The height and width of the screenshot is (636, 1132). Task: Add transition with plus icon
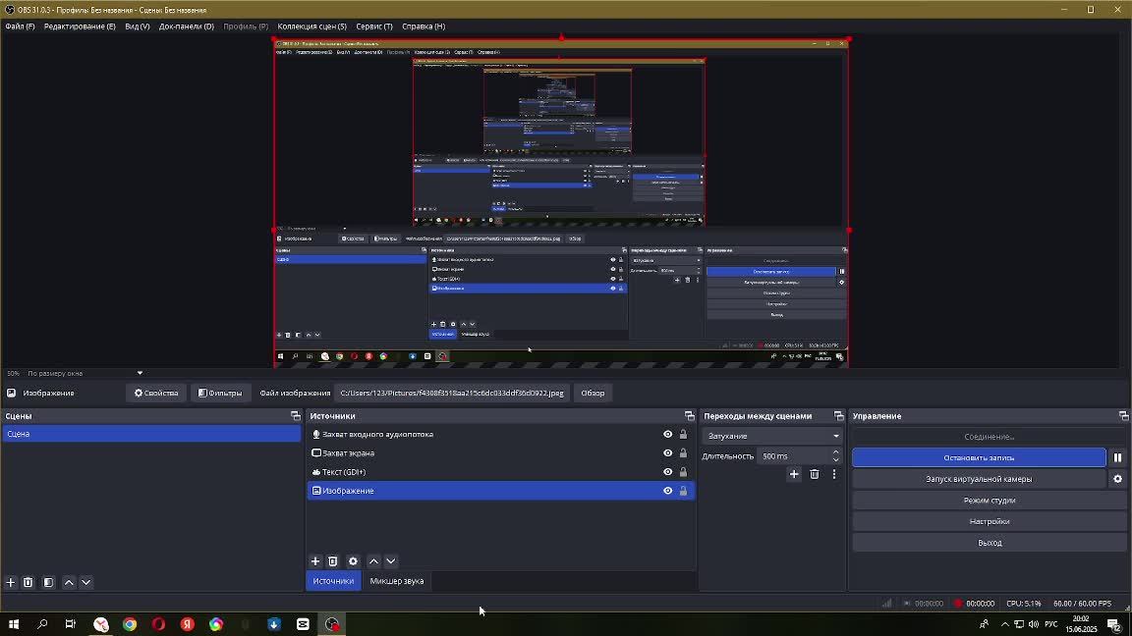pos(794,474)
